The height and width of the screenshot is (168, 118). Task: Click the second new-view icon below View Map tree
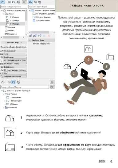tap(35, 36)
